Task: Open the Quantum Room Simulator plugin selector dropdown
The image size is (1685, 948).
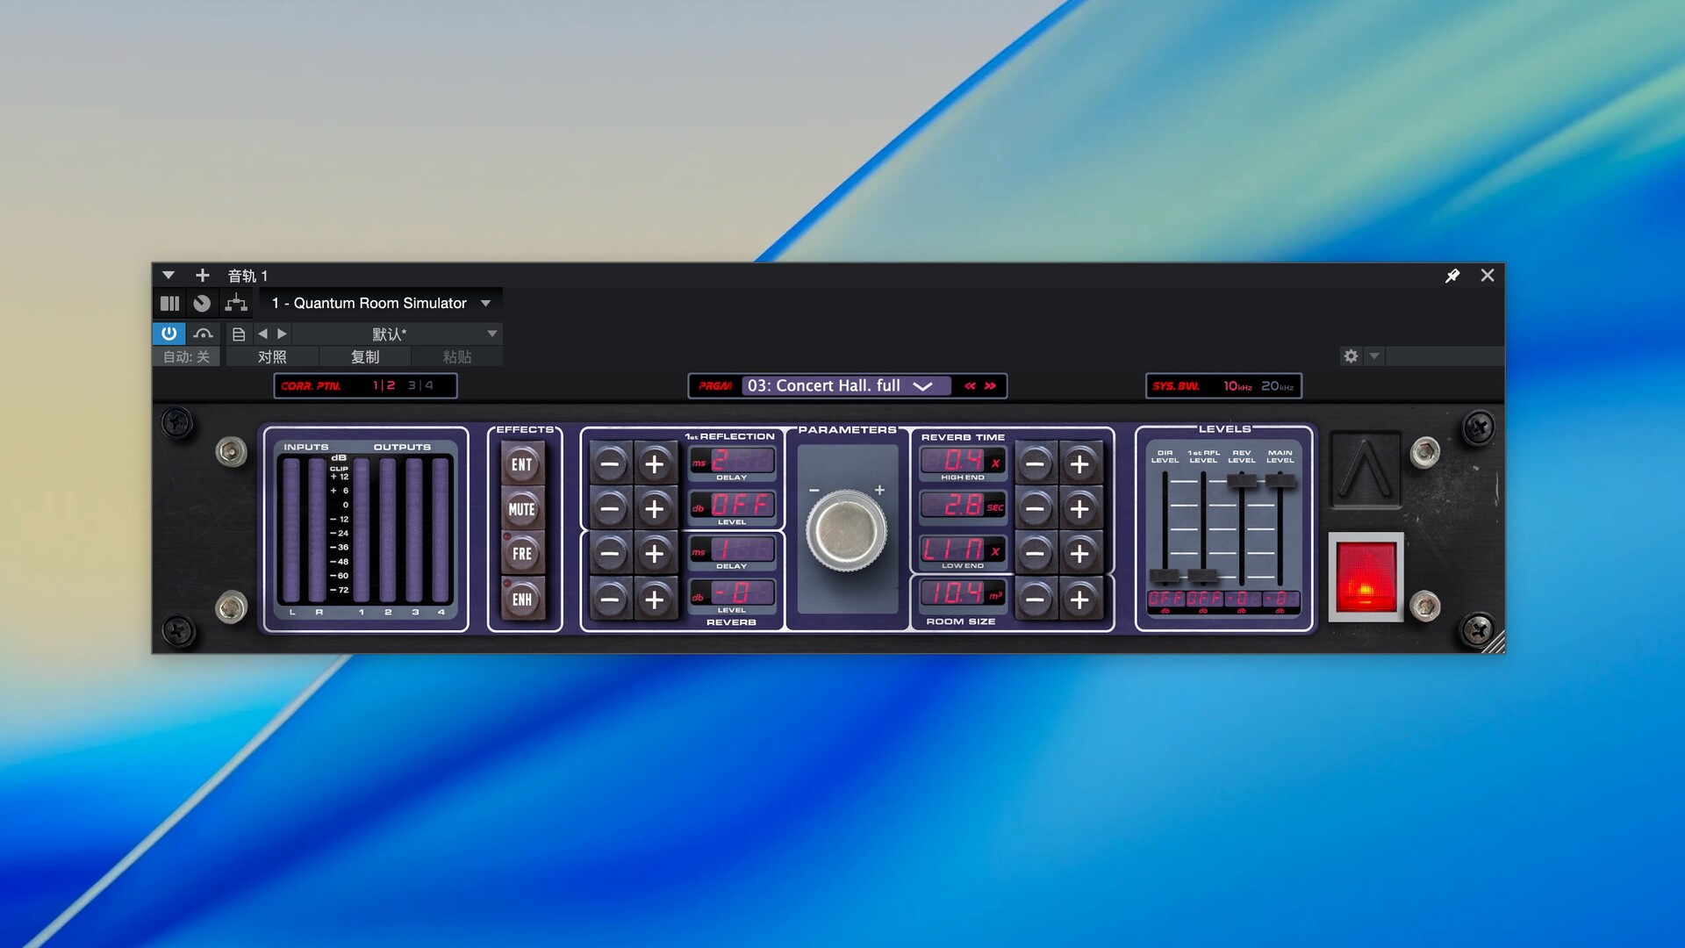Action: (x=381, y=304)
